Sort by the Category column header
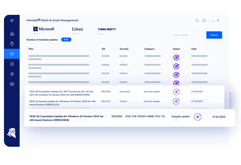The height and width of the screenshot is (165, 241). (x=150, y=49)
